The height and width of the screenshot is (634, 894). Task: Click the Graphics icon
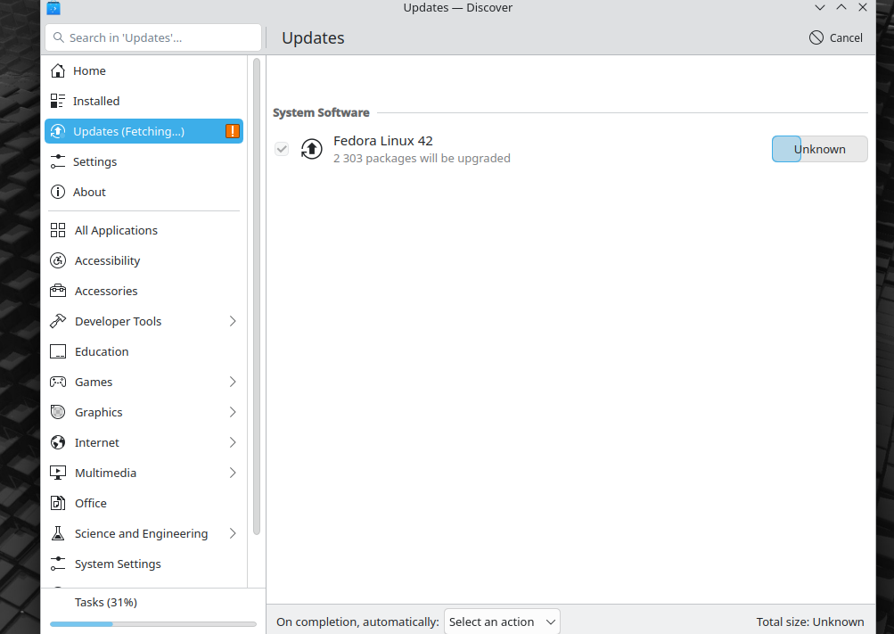tap(58, 412)
